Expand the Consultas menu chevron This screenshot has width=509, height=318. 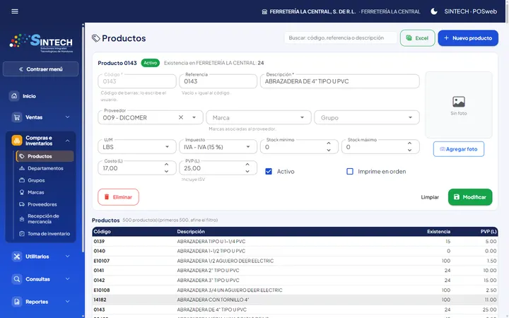click(x=68, y=279)
